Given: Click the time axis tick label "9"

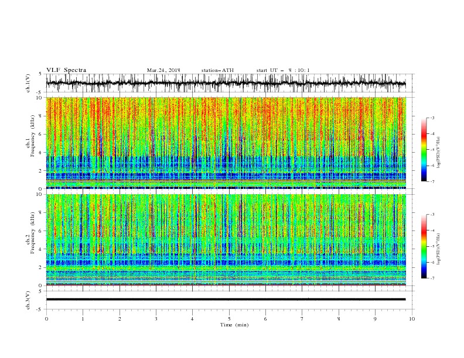Looking at the screenshot, I should tap(375, 319).
